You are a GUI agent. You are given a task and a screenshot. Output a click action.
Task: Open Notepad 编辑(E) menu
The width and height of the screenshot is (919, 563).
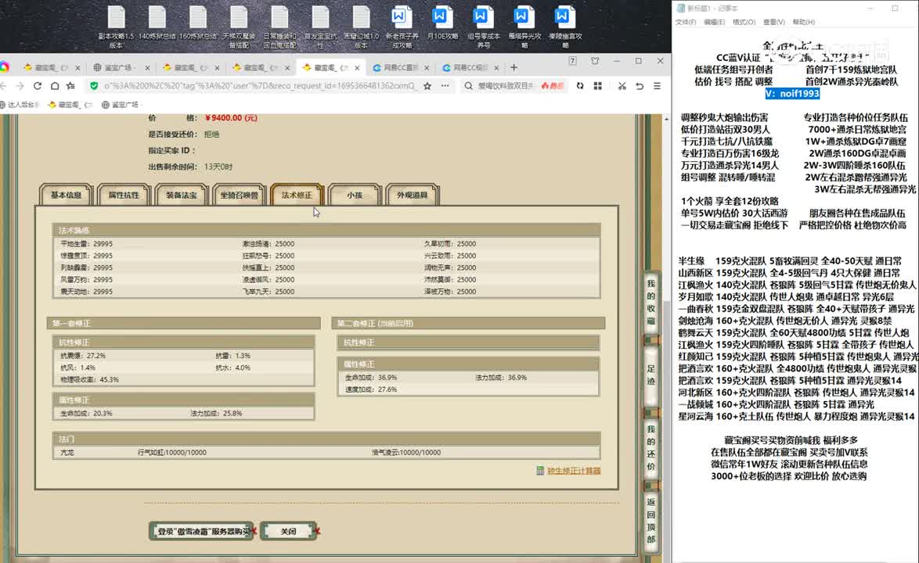[x=715, y=22]
